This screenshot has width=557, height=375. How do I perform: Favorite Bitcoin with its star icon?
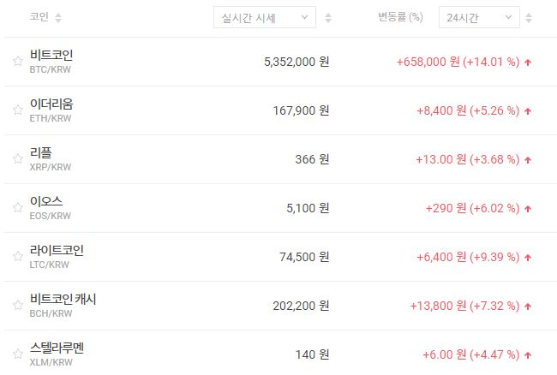(x=17, y=62)
